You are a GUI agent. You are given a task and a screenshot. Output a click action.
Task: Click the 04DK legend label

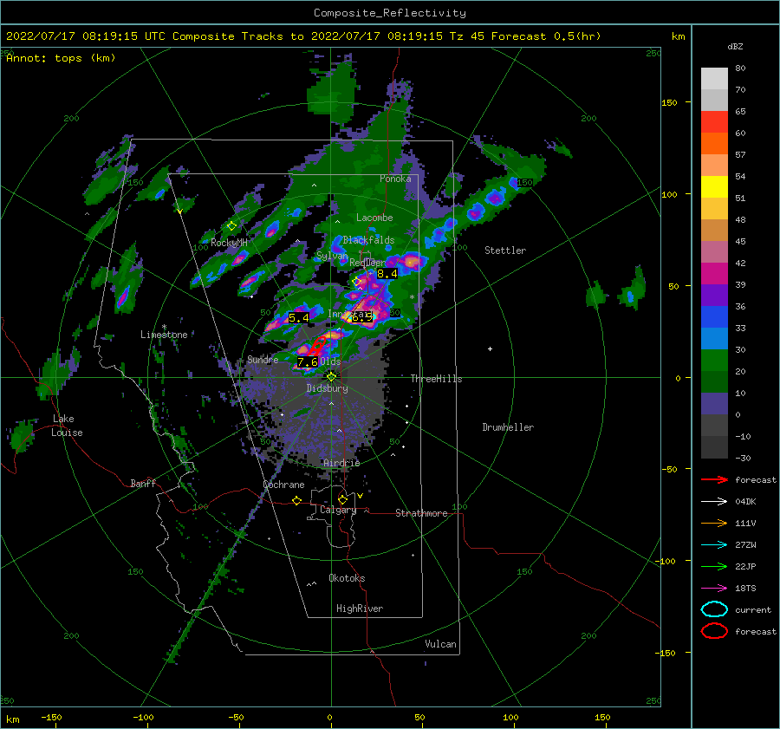coord(745,502)
